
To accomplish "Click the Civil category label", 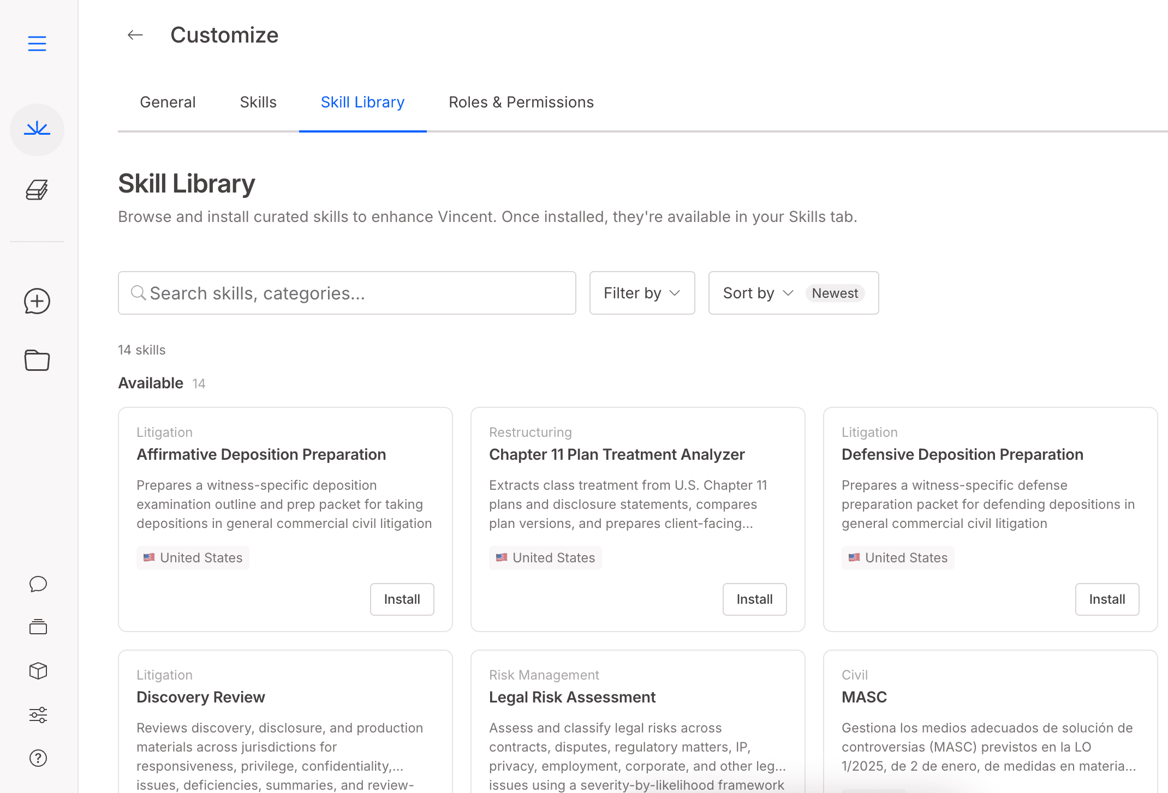I will coord(855,675).
